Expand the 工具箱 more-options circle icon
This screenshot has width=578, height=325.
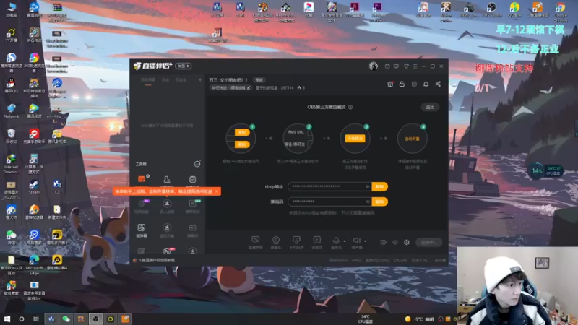(x=197, y=164)
